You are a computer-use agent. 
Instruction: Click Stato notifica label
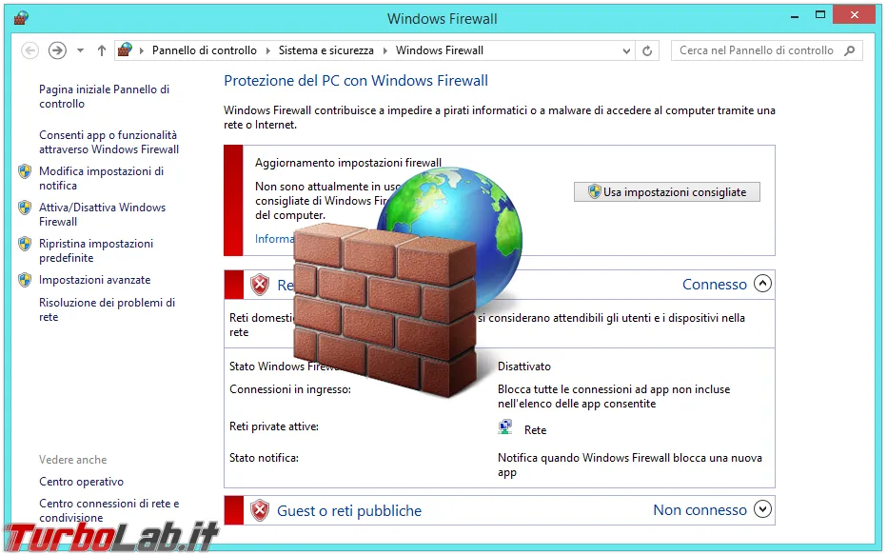[264, 458]
